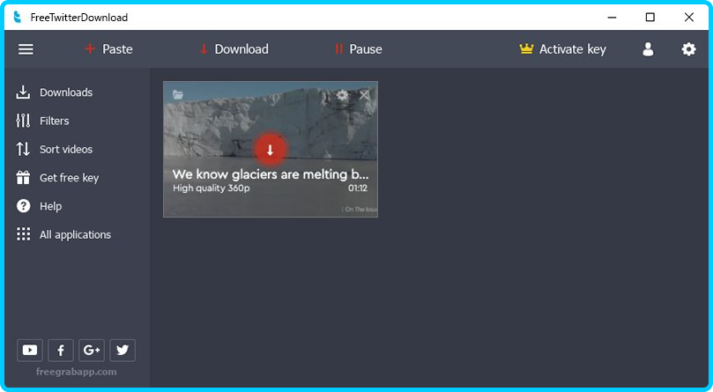Minimize the FreeTwitterDownload window
This screenshot has height=392, width=713.
click(x=612, y=18)
